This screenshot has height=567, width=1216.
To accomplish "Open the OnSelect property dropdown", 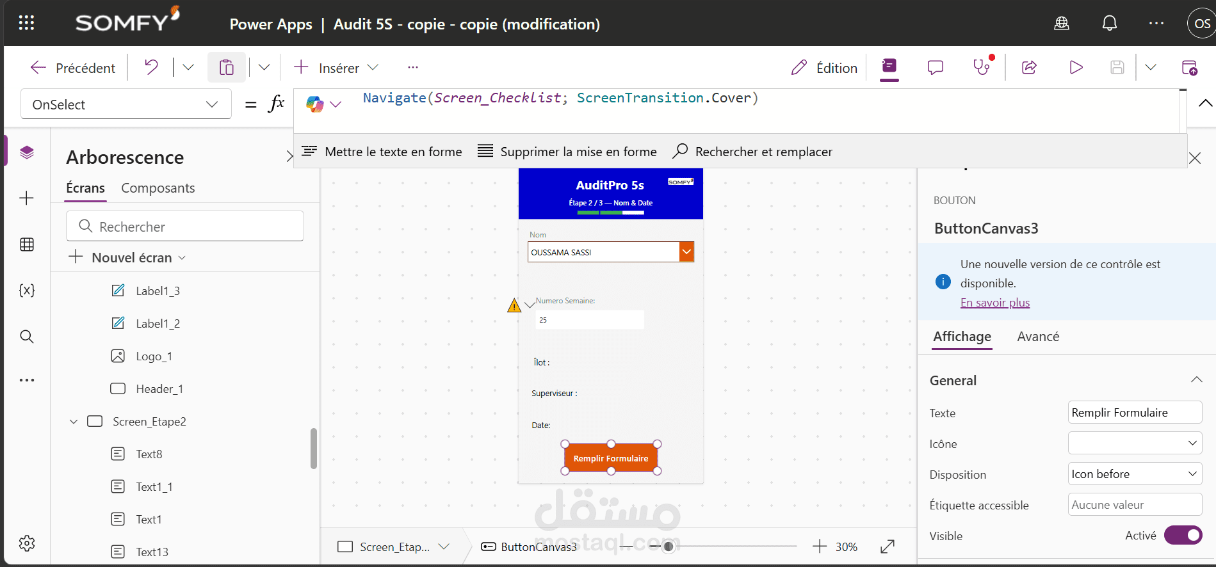I will pos(126,104).
